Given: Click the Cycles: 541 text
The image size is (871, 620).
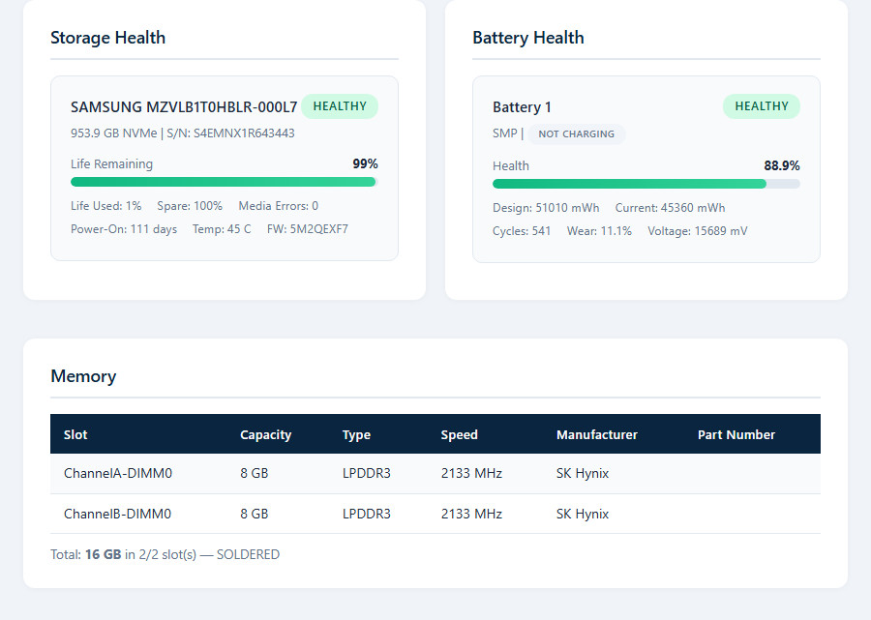Looking at the screenshot, I should tap(522, 231).
